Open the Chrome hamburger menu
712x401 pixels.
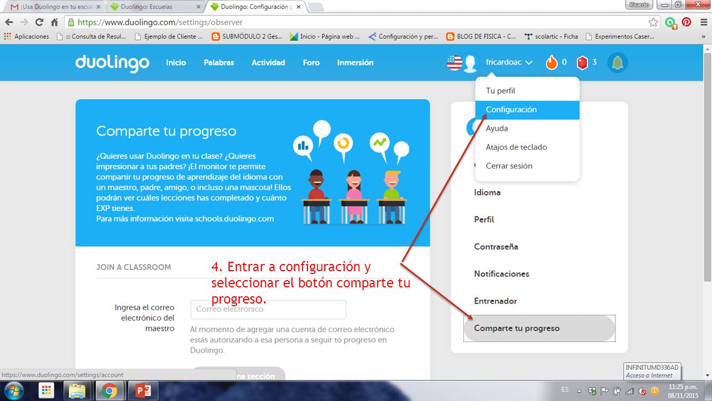703,22
